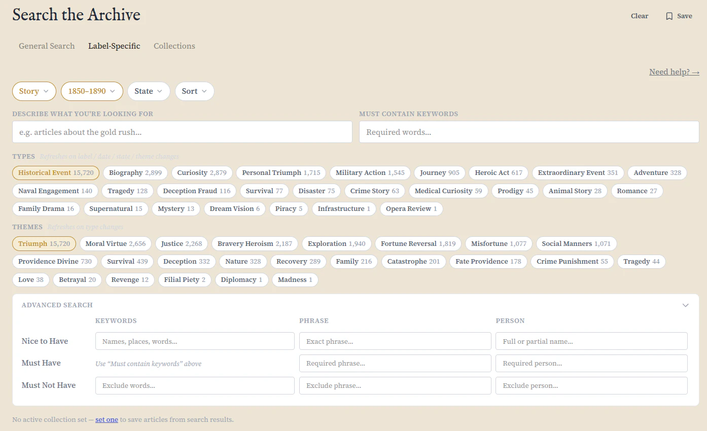707x431 pixels.
Task: Choose the Crime Story type chip
Action: (375, 191)
